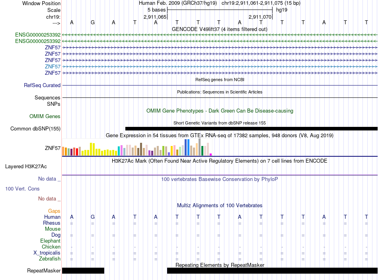Click the Chicken alignment row label
Image resolution: width=378 pixels, height=280 pixels.
[51, 247]
